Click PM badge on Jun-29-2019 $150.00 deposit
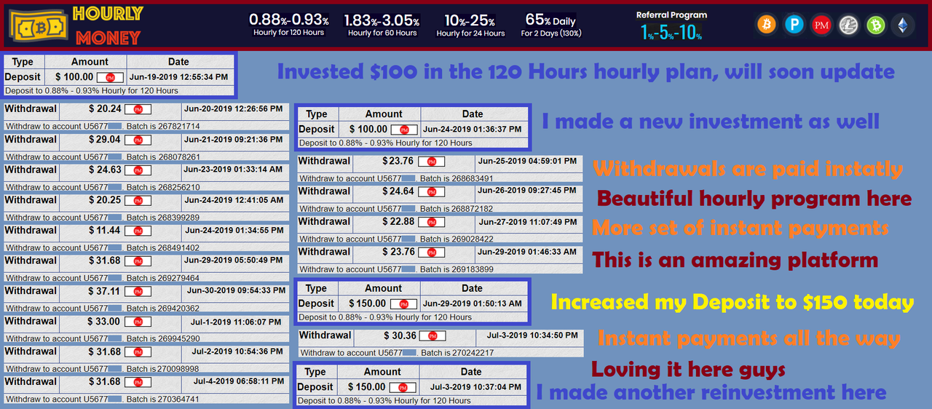The image size is (932, 409). point(403,304)
